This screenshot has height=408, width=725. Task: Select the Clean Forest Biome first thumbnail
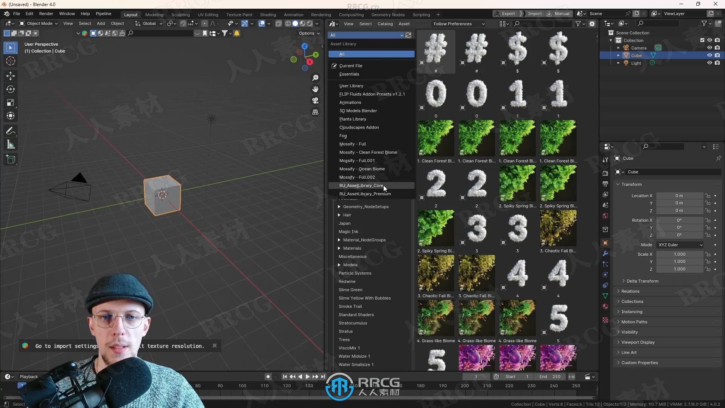point(436,138)
